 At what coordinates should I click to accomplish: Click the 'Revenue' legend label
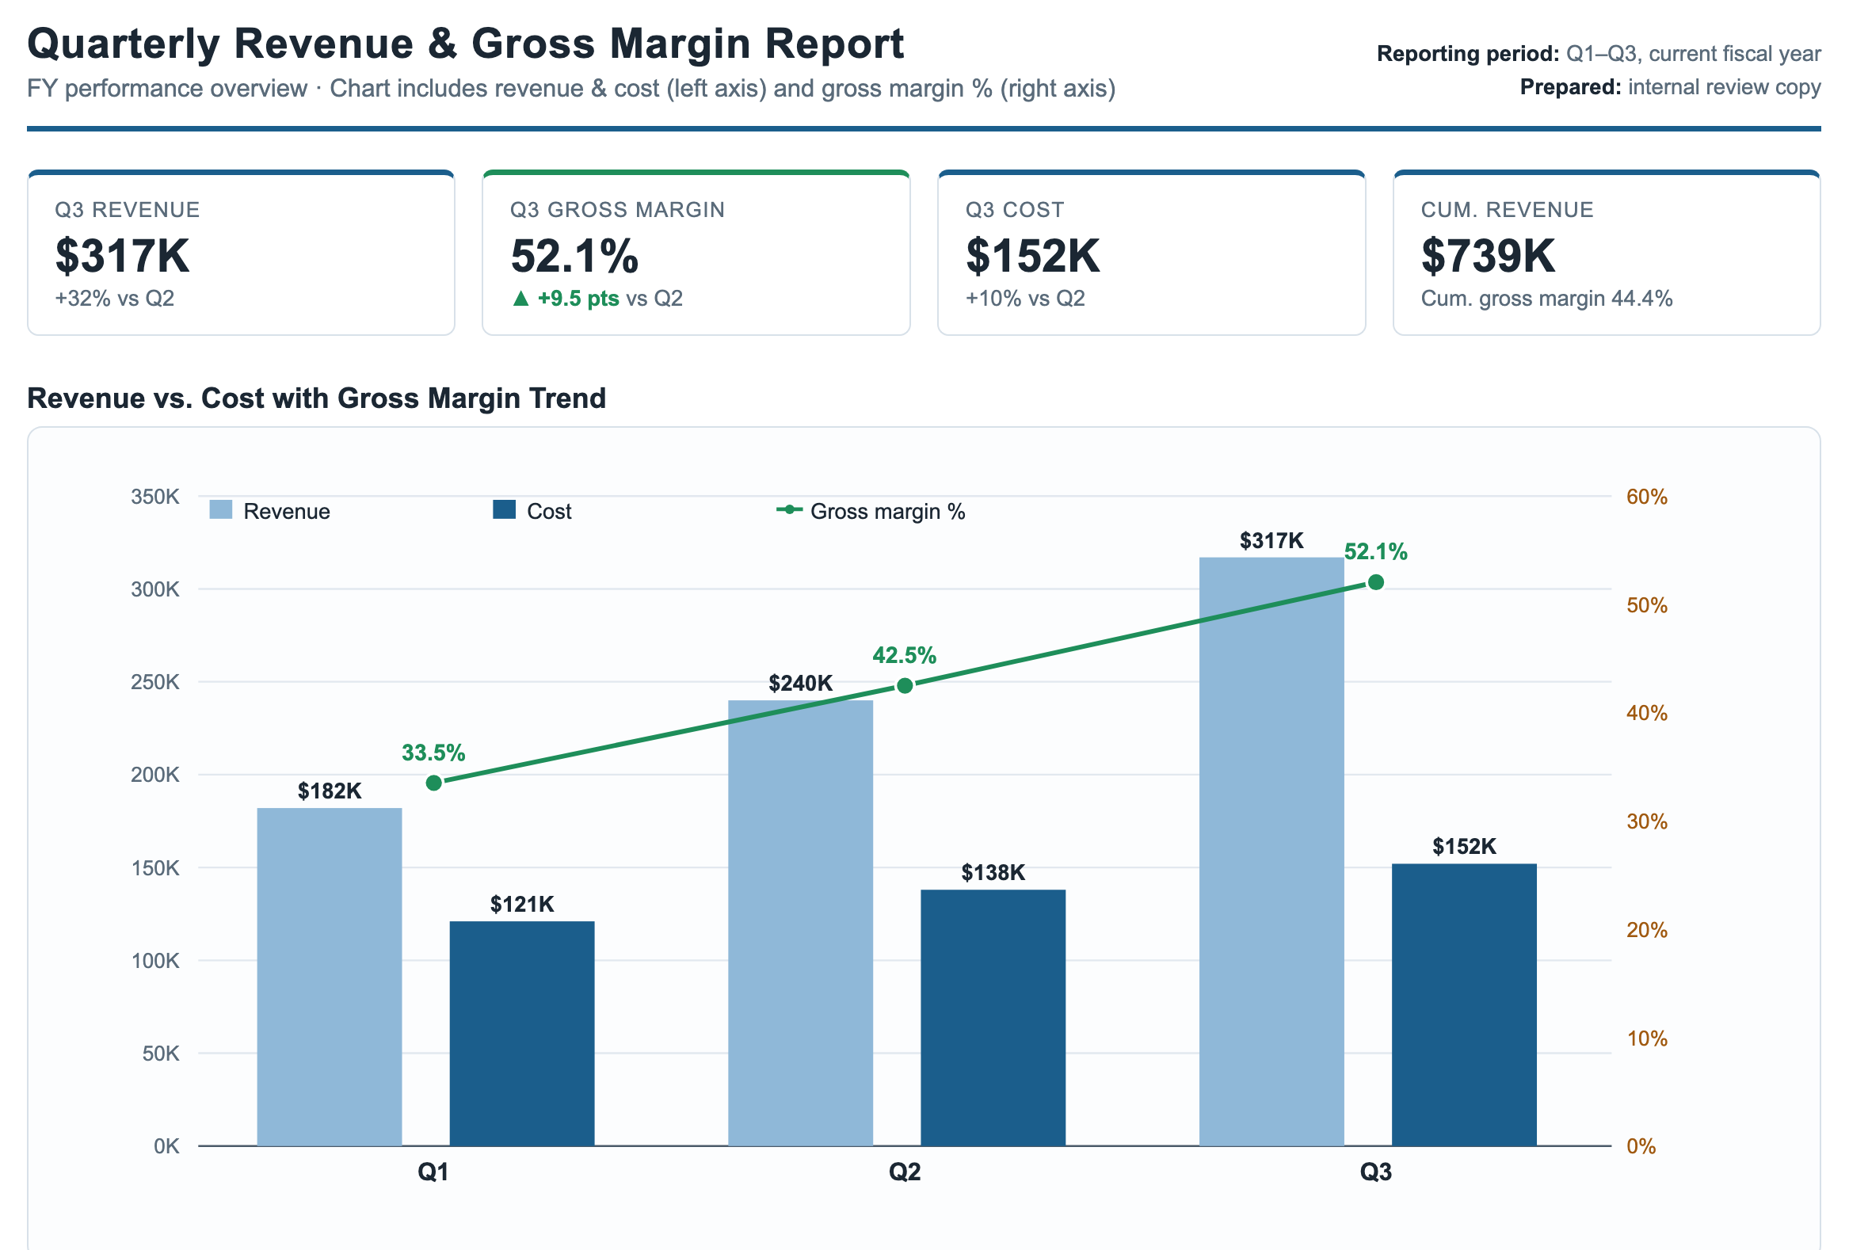coord(287,511)
